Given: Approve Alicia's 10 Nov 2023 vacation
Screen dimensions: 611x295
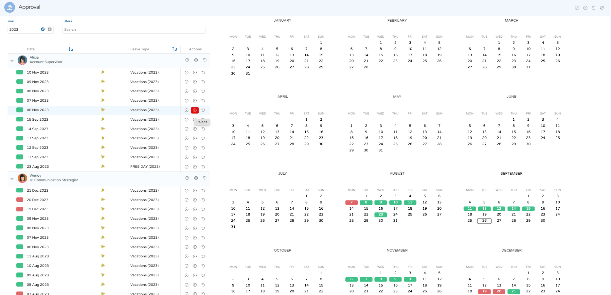Looking at the screenshot, I should pyautogui.click(x=187, y=73).
